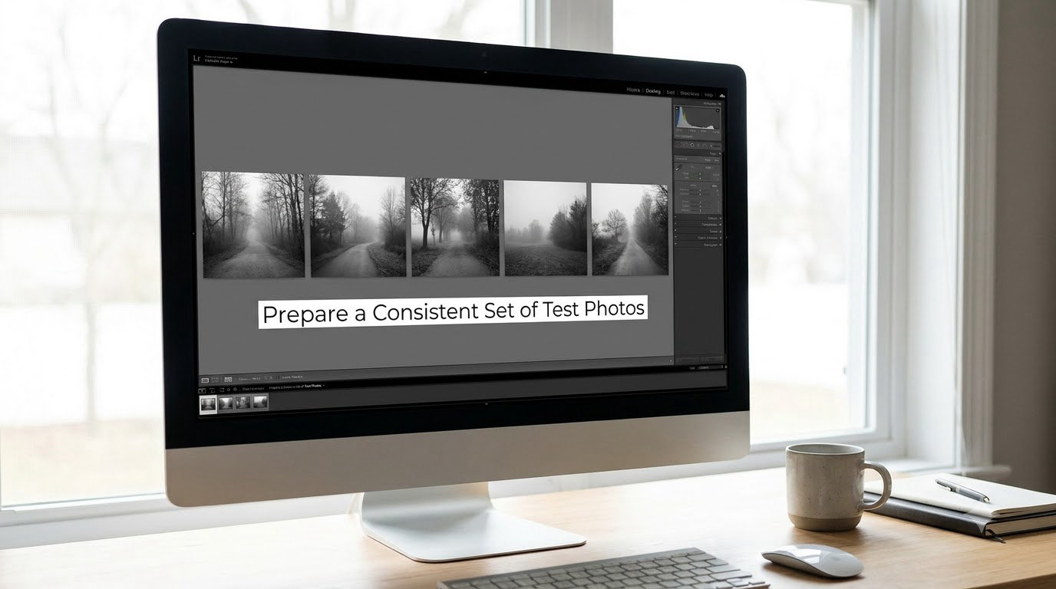Collapse the Histogram panel using its header triangle
Viewport: 1056px width, 589px height.
[x=720, y=104]
